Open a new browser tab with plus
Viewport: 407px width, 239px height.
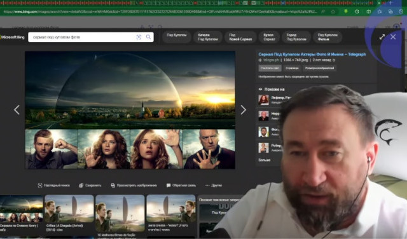coord(391,3)
